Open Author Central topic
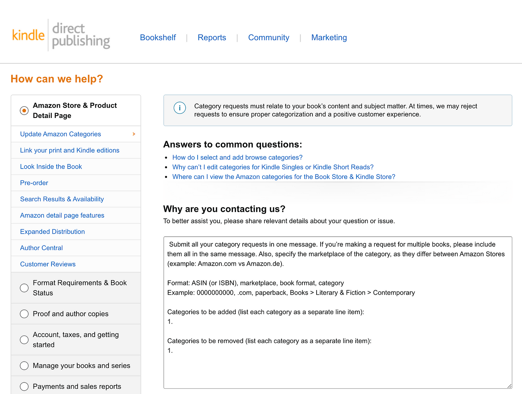This screenshot has height=394, width=522. (76, 248)
